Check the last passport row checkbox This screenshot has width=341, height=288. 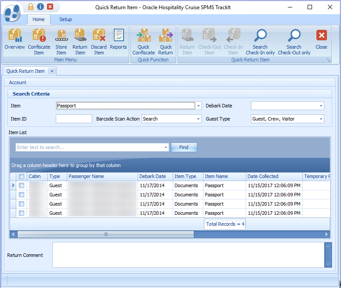22,213
